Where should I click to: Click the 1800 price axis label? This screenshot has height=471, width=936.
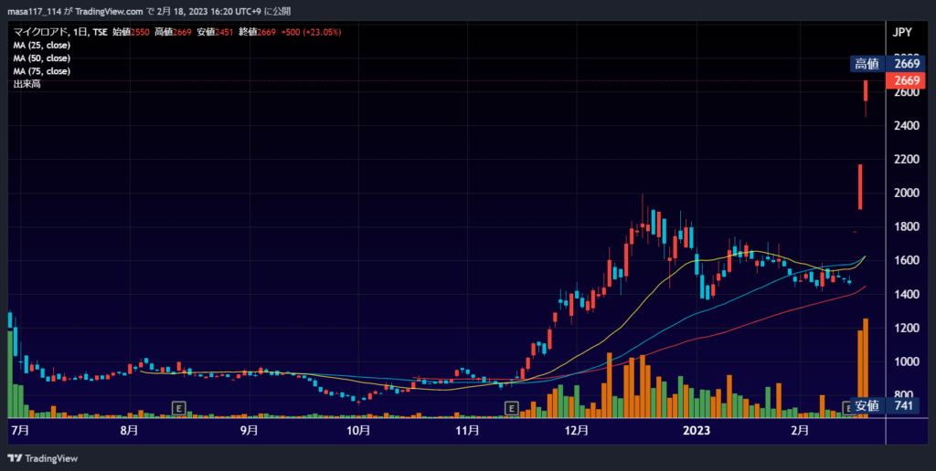coord(906,226)
